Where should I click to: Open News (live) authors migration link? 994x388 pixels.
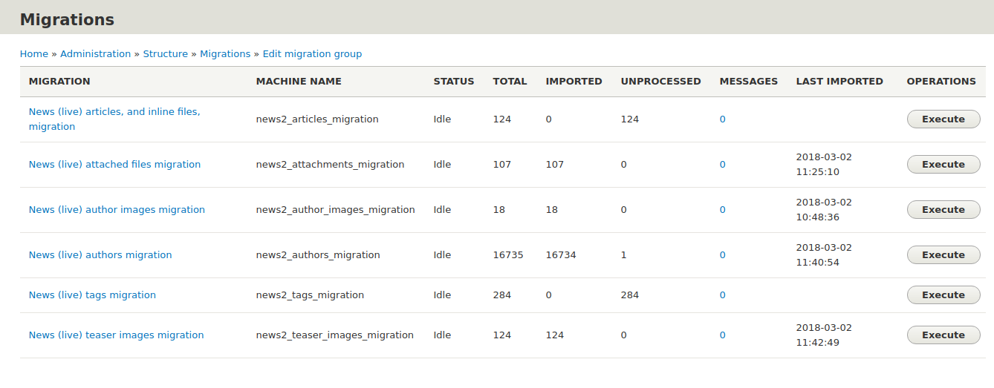pos(100,255)
